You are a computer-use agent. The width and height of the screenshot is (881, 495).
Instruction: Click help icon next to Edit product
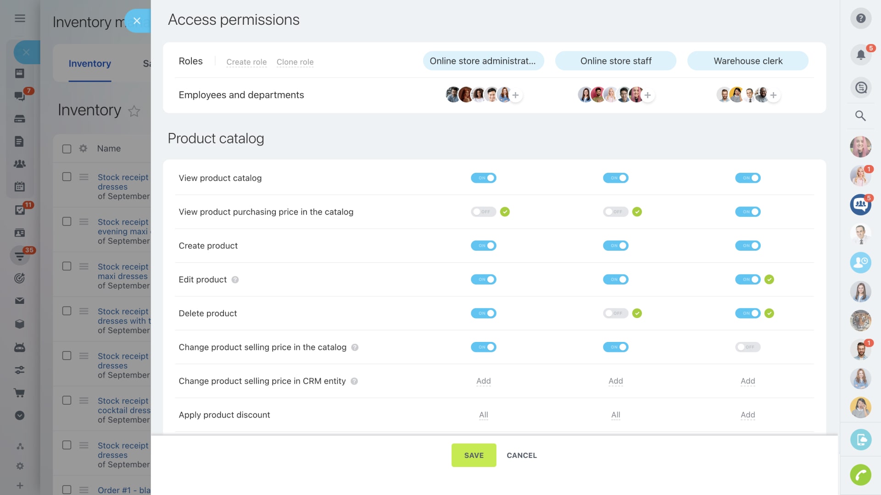point(235,280)
